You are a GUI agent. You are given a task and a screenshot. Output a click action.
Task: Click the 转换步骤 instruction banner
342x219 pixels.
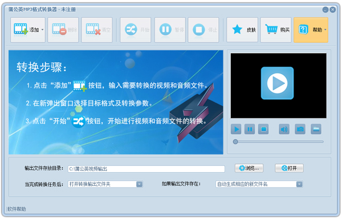(x=116, y=102)
